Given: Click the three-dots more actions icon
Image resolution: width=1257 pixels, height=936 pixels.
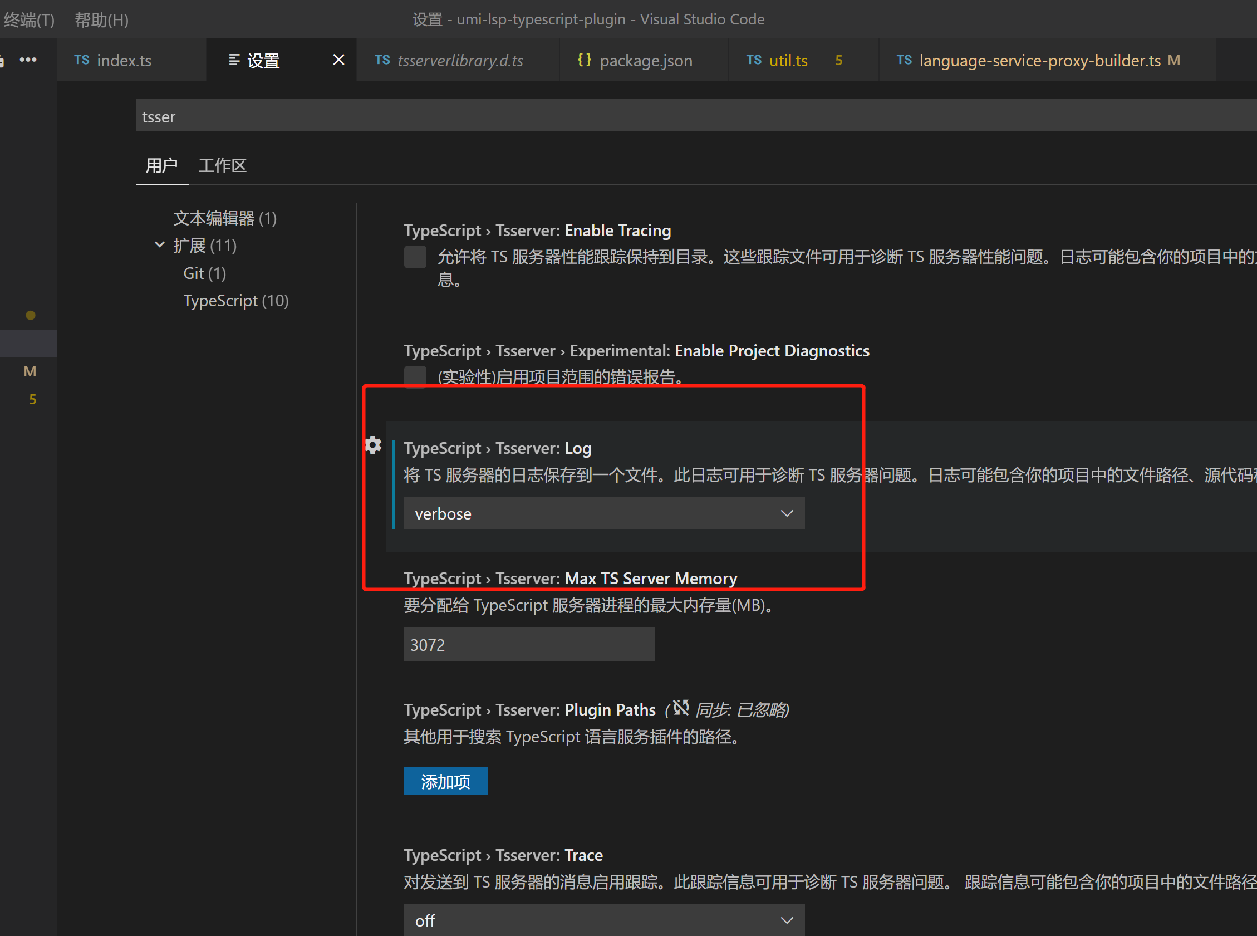Looking at the screenshot, I should click(28, 60).
